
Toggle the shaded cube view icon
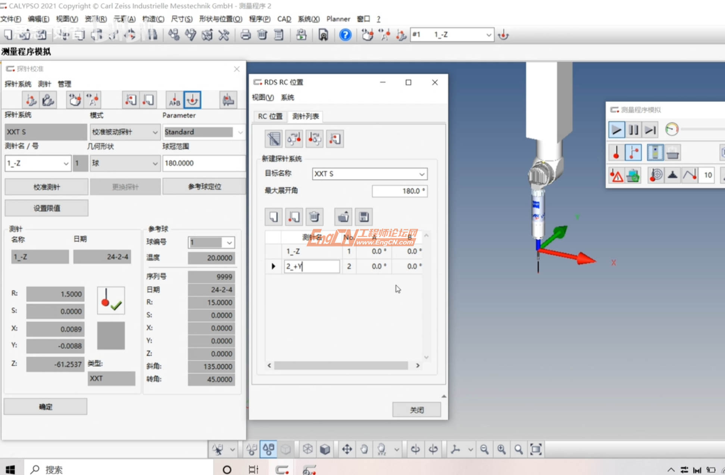click(x=325, y=449)
